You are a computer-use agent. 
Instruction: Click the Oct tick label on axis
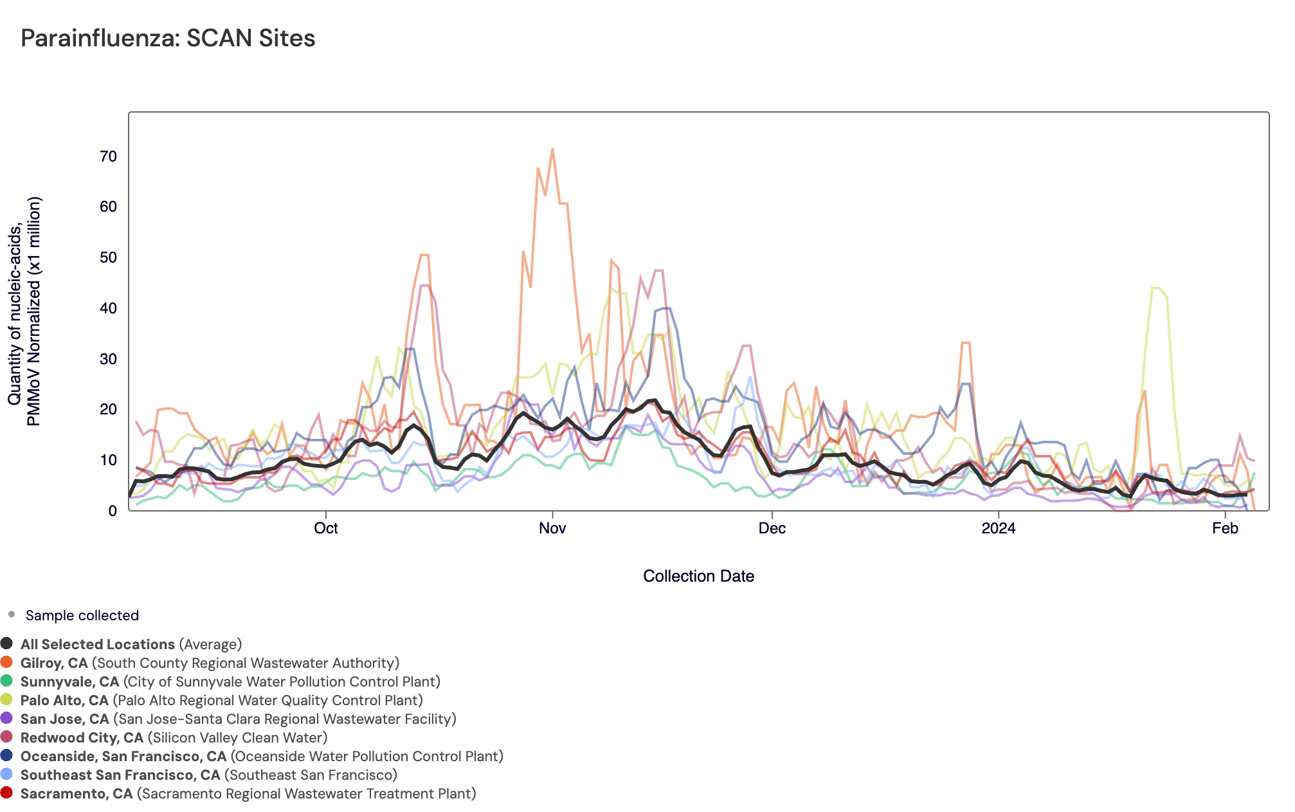326,528
